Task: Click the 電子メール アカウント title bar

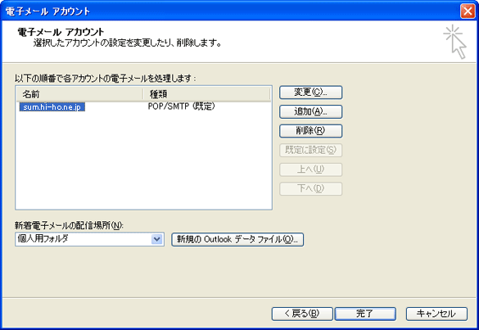Action: (229, 11)
